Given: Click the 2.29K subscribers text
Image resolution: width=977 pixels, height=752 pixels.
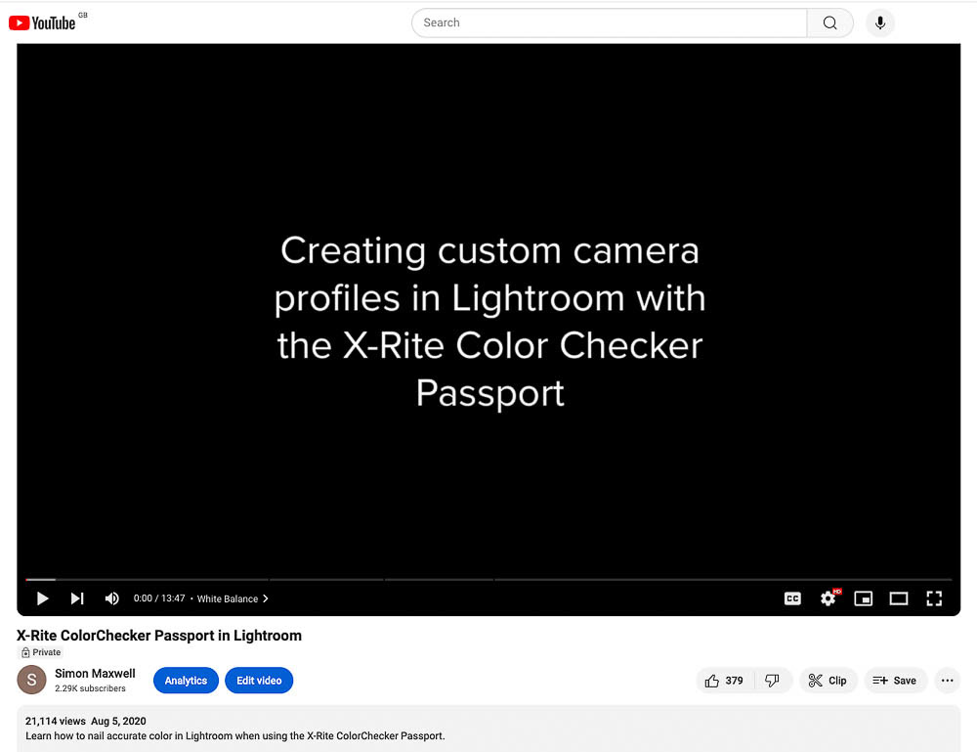Looking at the screenshot, I should point(90,688).
